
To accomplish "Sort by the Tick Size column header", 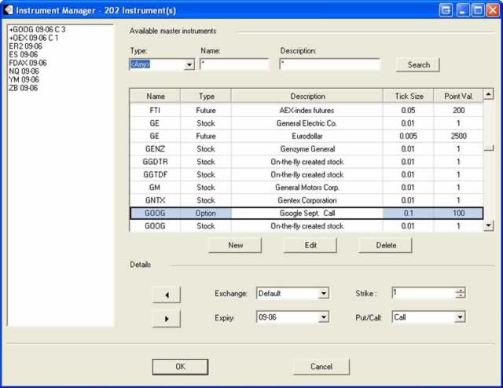I will [409, 96].
